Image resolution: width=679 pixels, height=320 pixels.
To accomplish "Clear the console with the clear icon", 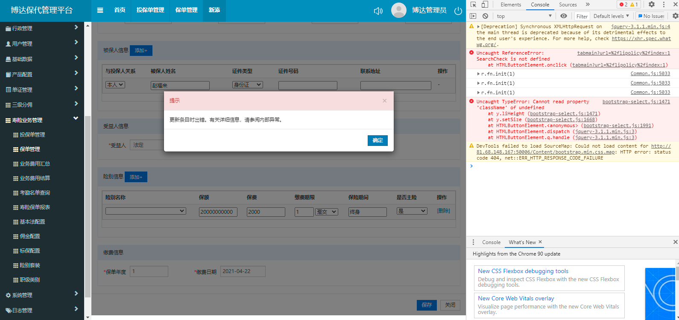I will pos(485,16).
